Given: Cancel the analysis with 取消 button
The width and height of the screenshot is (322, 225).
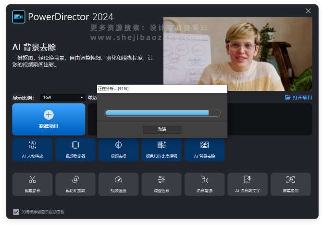Looking at the screenshot, I should (162, 129).
